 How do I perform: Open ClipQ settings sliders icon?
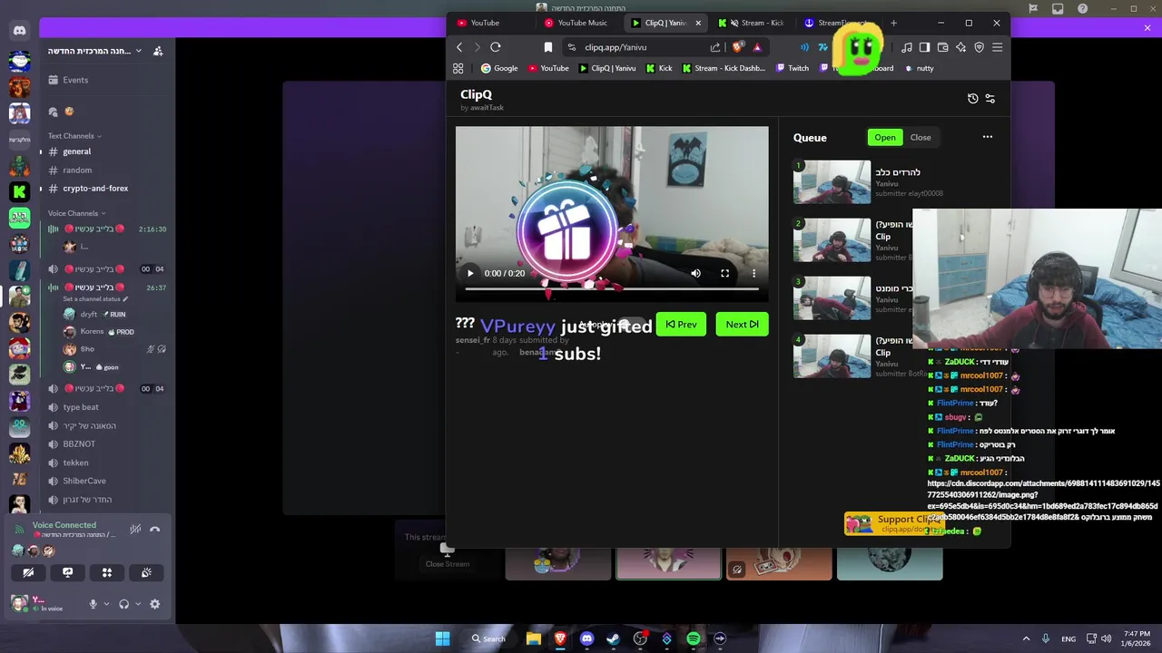(x=990, y=99)
